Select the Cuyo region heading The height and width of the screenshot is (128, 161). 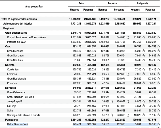point(8,46)
